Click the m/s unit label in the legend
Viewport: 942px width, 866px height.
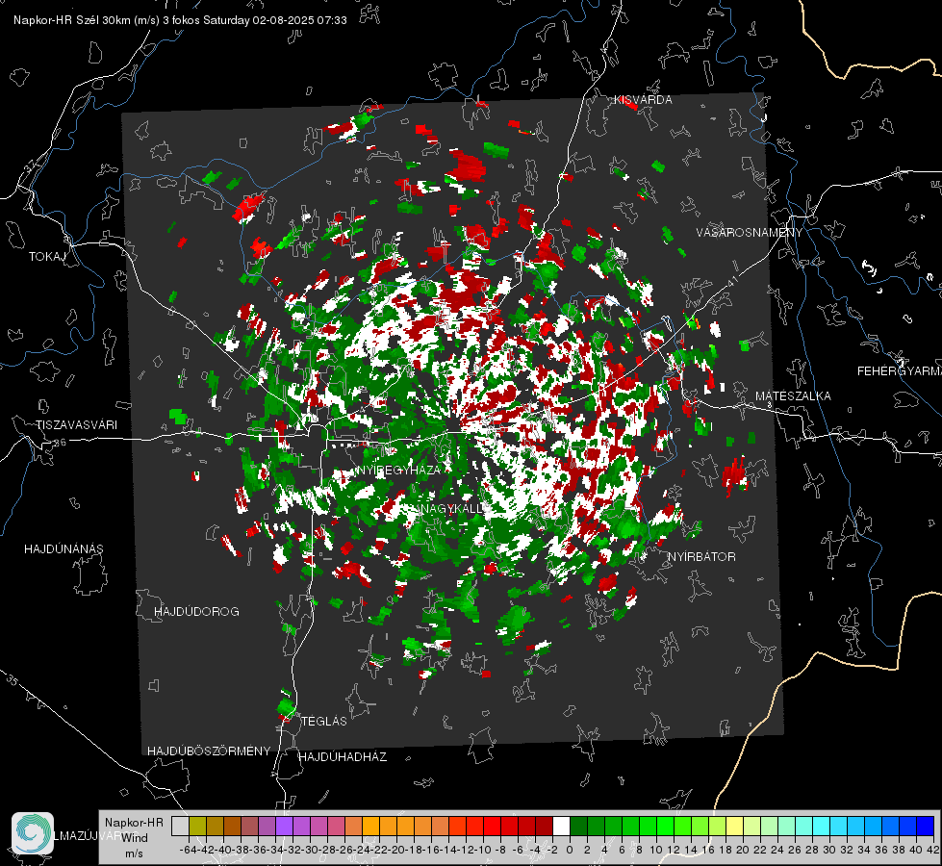click(134, 853)
